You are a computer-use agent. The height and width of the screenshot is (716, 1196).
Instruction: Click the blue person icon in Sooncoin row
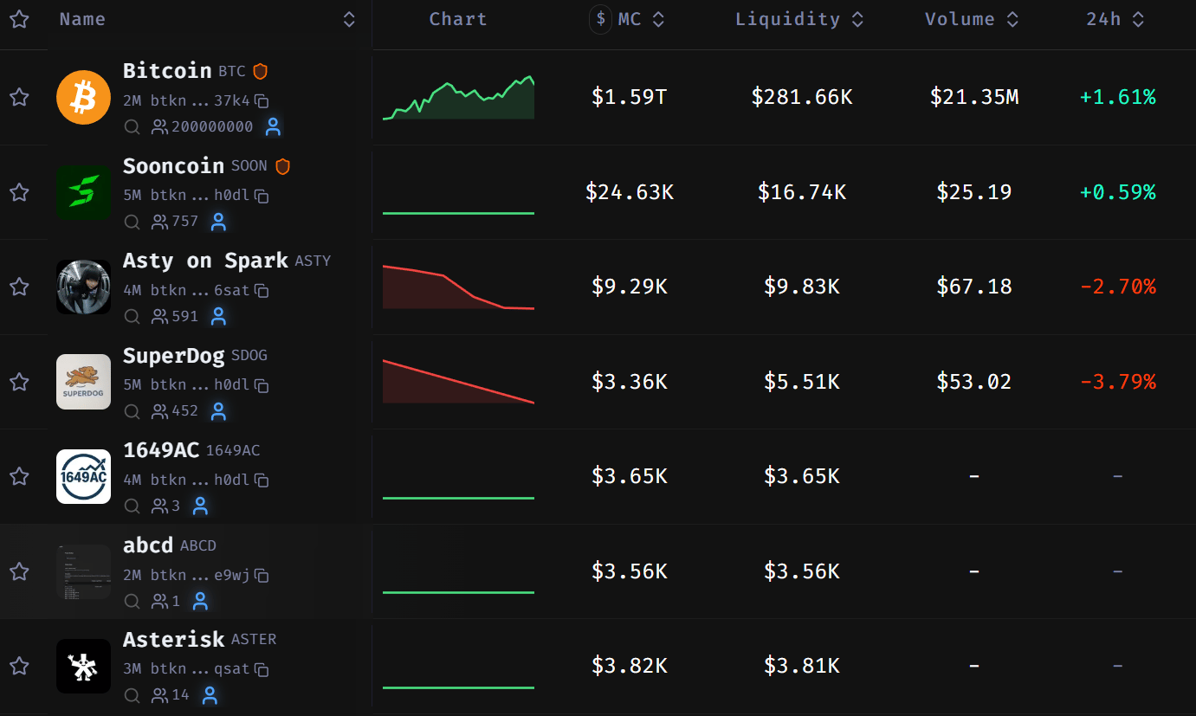click(x=219, y=222)
